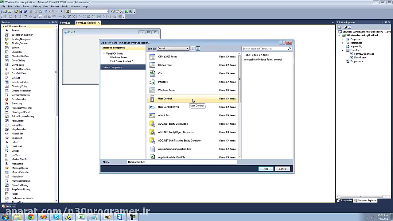Collapse the Visual C# Items tree node
Viewport: 393px width, 221px height.
[x=104, y=54]
